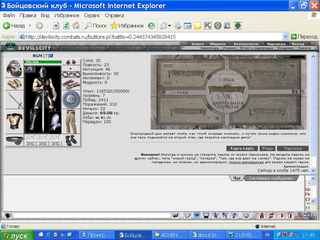This screenshot has height=240, width=320.
Task: Open the Справка menu
Action: coord(114,15)
